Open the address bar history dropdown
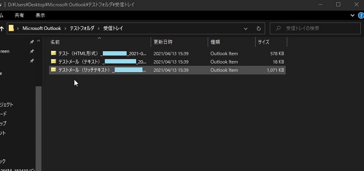The height and width of the screenshot is (171, 364). 246,29
